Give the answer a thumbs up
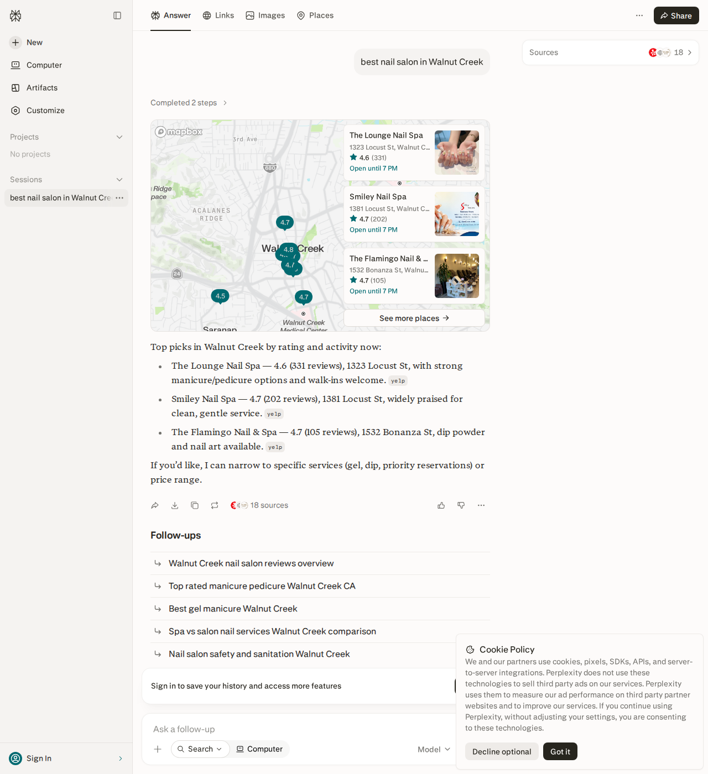 pyautogui.click(x=441, y=505)
